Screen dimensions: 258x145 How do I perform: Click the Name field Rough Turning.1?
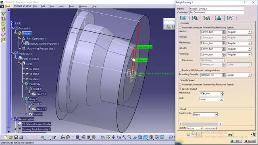216,8
